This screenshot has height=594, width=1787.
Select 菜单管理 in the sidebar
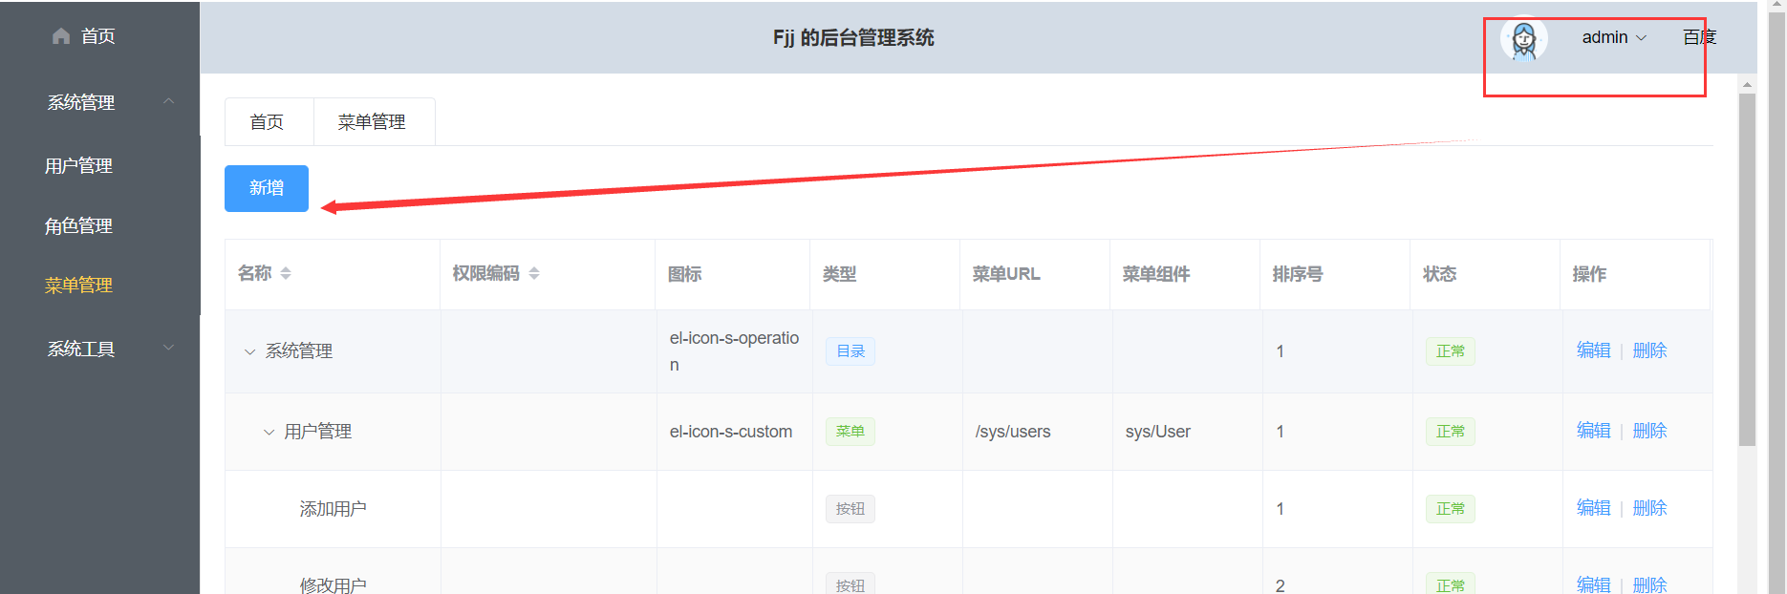click(x=78, y=286)
